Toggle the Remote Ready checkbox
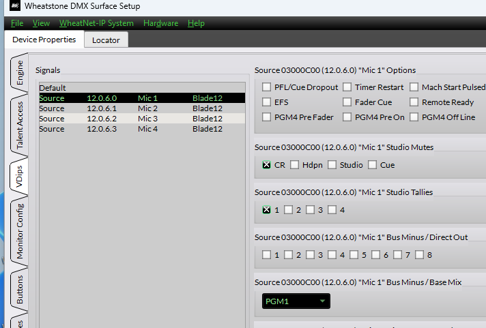This screenshot has width=486, height=328. (414, 102)
